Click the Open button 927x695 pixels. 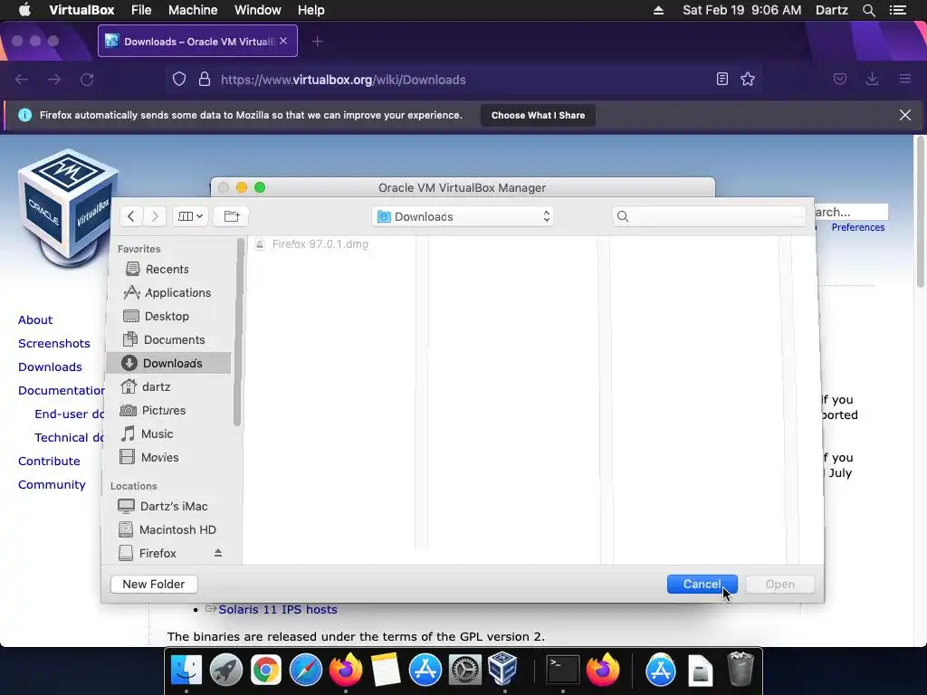pyautogui.click(x=779, y=584)
